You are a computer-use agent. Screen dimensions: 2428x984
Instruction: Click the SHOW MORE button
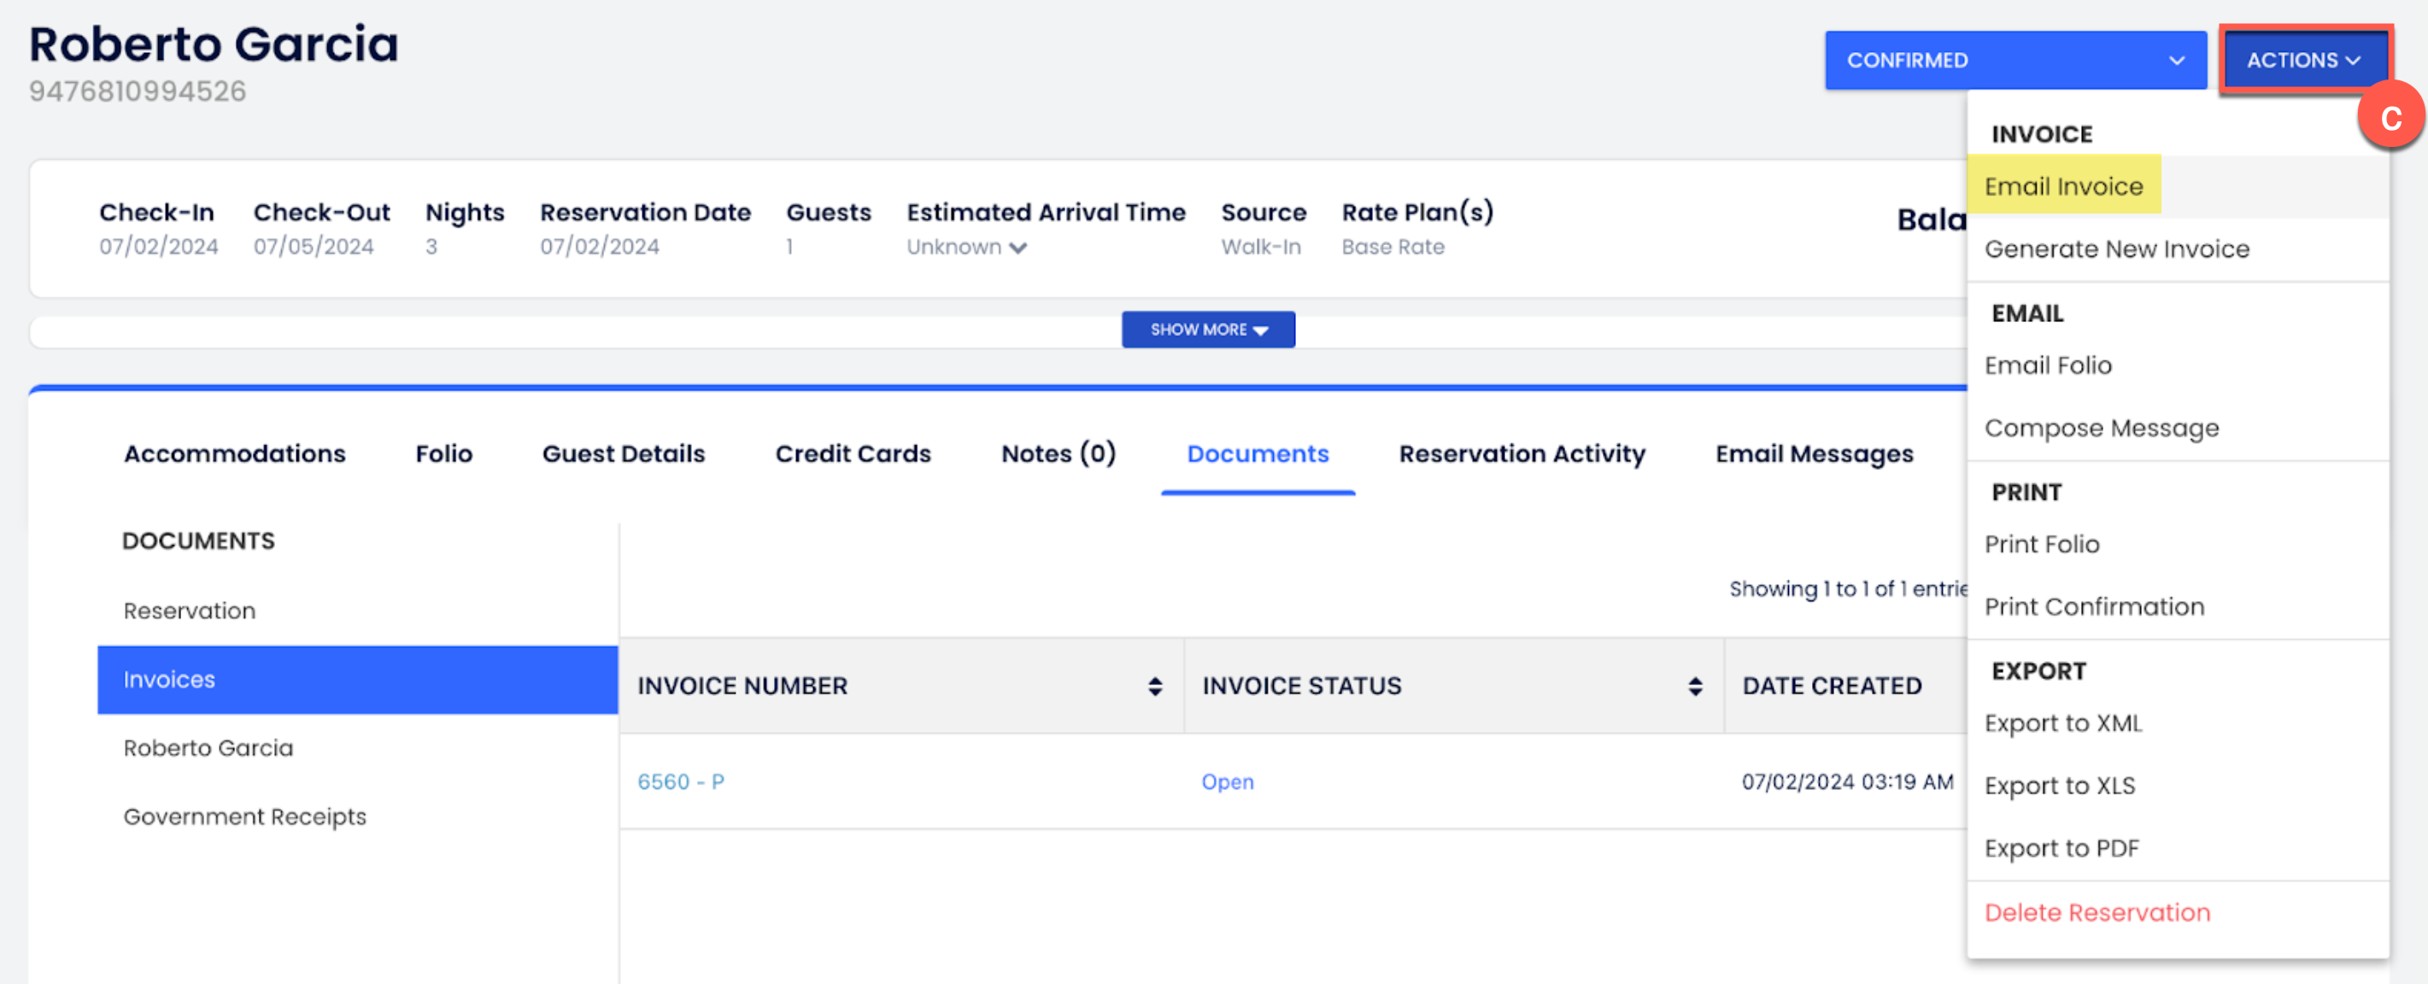[x=1207, y=330]
